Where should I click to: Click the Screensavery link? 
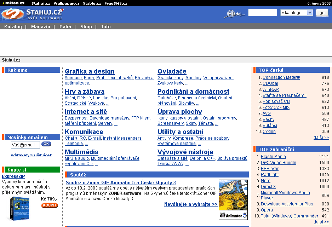tap(171, 123)
